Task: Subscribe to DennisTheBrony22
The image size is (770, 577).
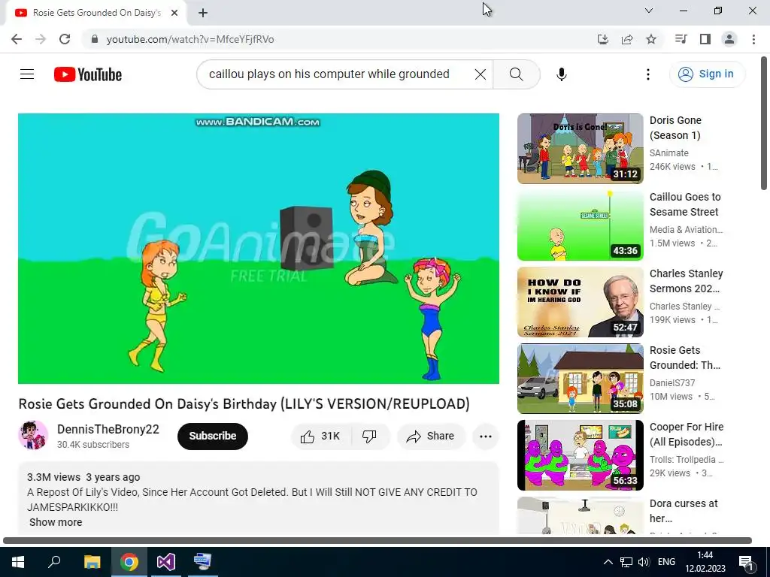Action: [x=213, y=437]
